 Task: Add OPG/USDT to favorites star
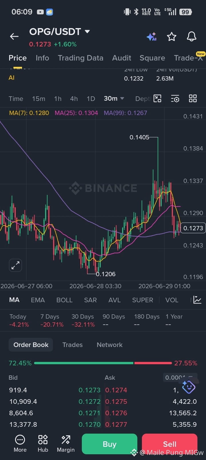[x=172, y=36]
